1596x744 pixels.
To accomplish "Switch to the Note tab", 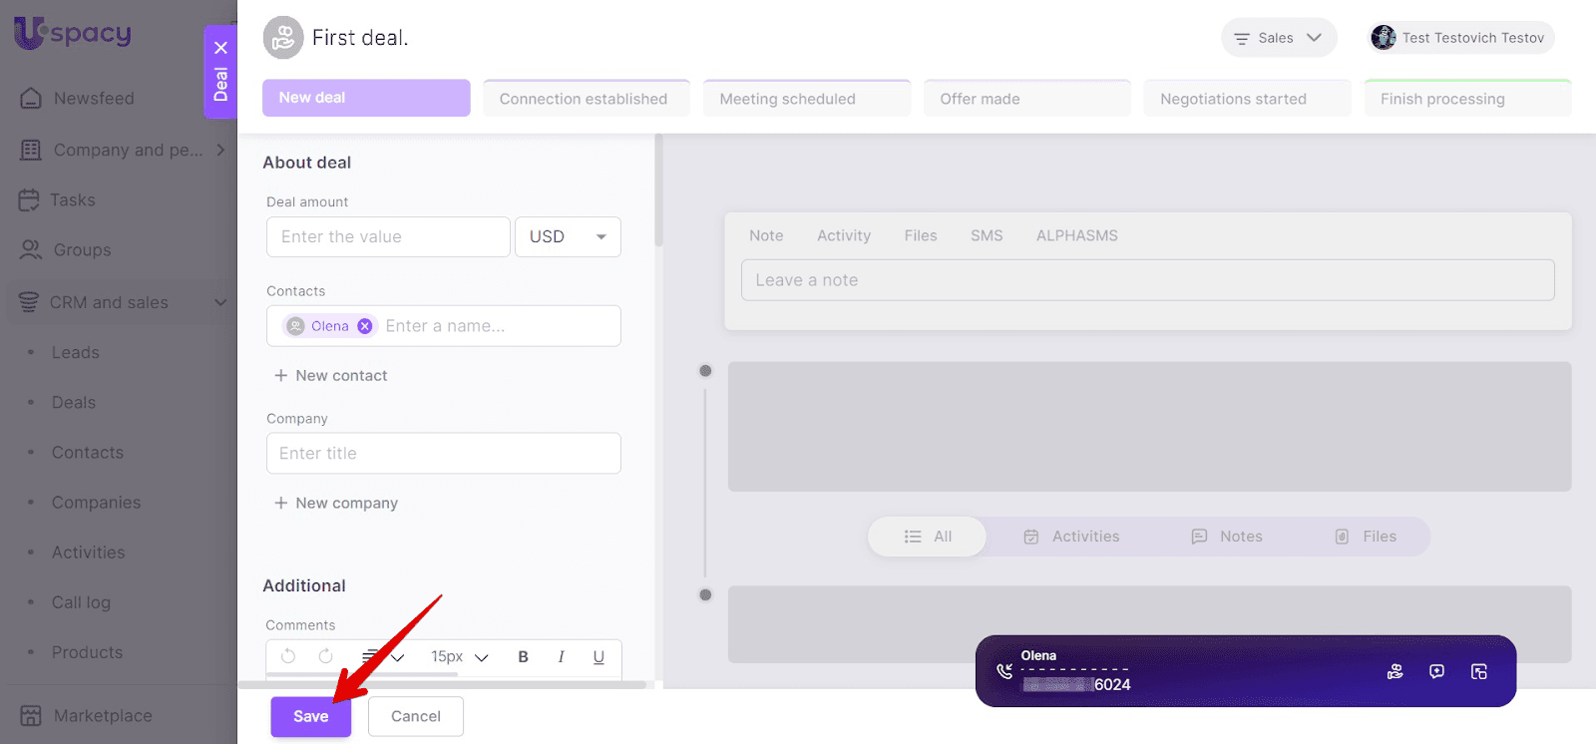I will [x=766, y=235].
